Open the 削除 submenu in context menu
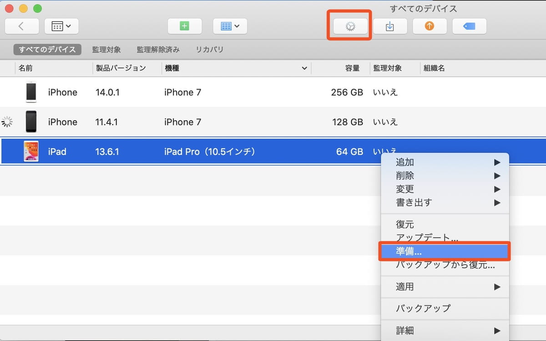 coord(445,176)
